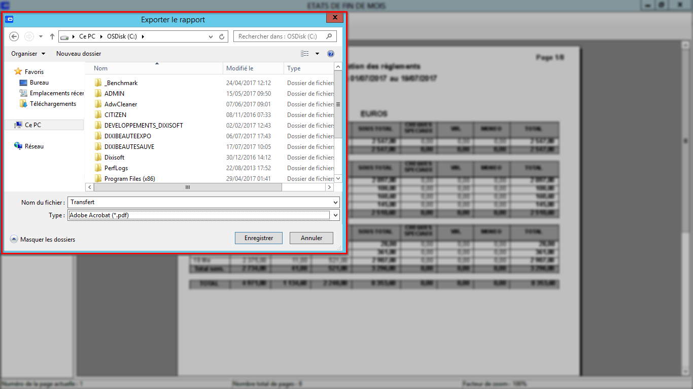Open the address bar previous locations dropdown
This screenshot has width=693, height=389.
211,36
